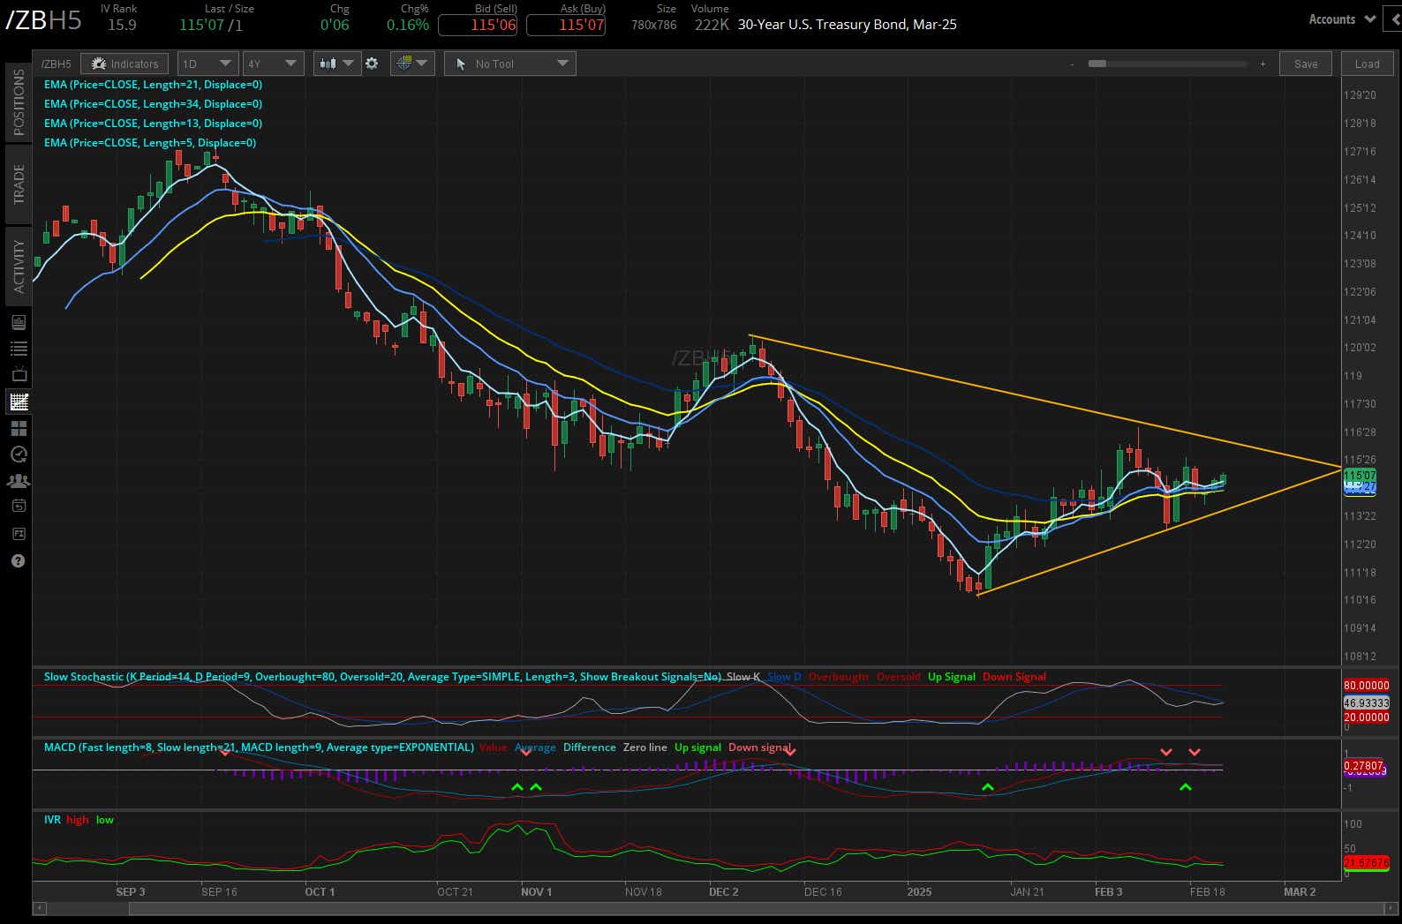
Task: Click the collapse chevron beside Accounts
Action: coord(1392,19)
